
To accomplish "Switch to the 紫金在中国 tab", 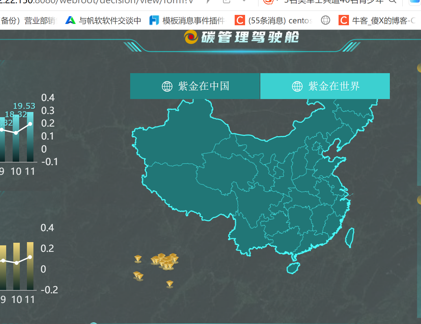I will [195, 86].
